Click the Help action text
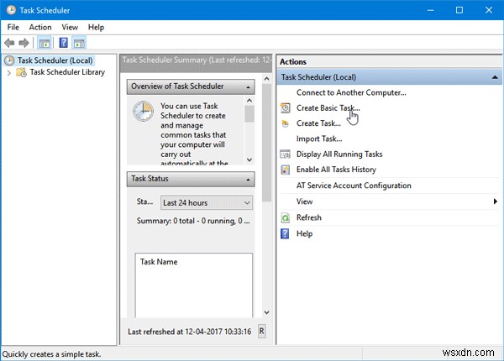Viewport: 504px width, 361px height. tap(304, 234)
